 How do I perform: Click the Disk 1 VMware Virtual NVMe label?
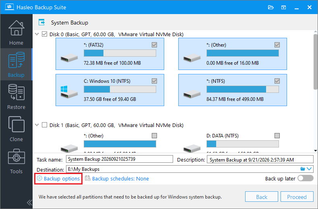116,125
